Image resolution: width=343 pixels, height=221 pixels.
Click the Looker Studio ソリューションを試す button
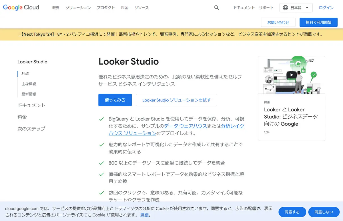click(x=176, y=100)
